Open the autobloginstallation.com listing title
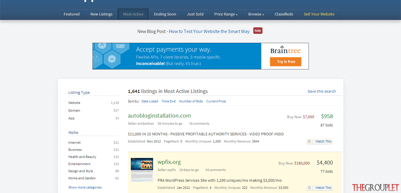This screenshot has height=193, width=401. point(159,116)
